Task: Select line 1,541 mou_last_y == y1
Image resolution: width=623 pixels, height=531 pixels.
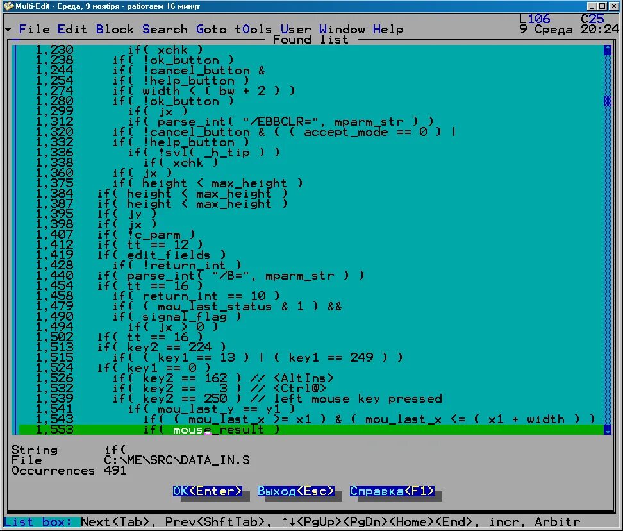Action: point(311,409)
